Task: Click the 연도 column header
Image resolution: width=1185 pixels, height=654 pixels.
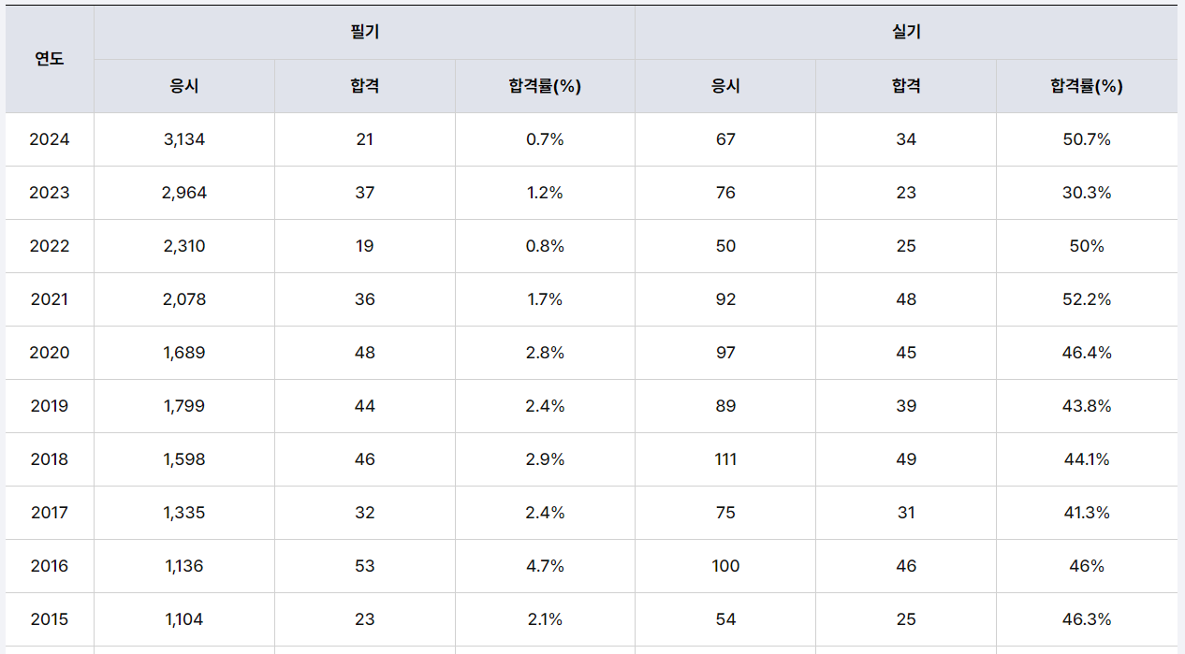Action: coord(50,59)
